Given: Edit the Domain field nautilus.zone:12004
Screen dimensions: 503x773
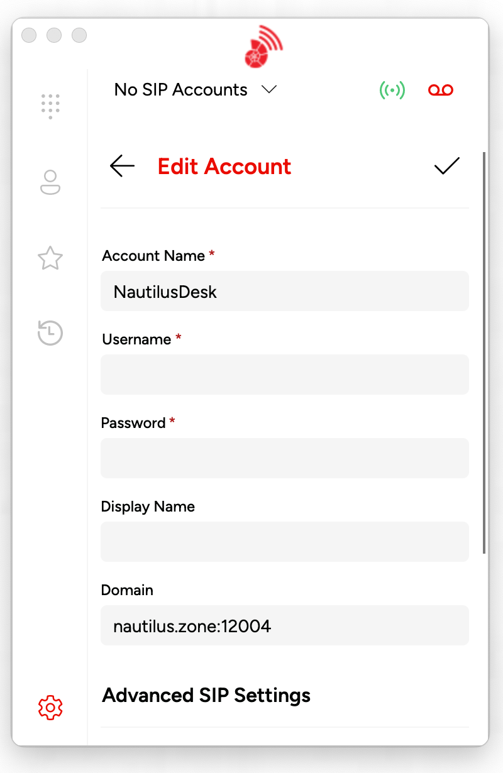Looking at the screenshot, I should (x=285, y=625).
